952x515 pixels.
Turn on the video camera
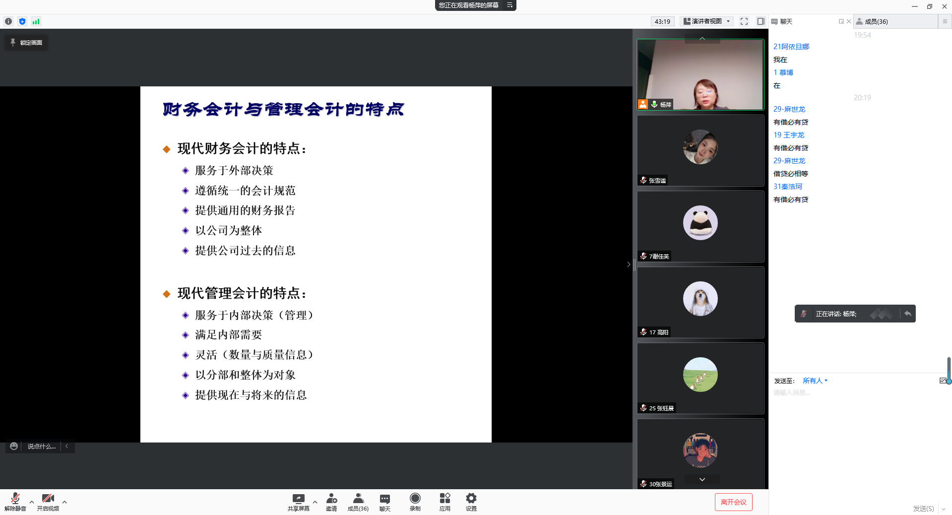[48, 499]
